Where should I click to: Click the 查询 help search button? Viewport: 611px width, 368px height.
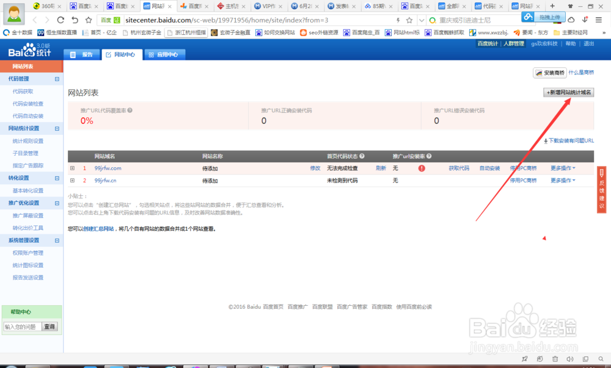tap(49, 327)
